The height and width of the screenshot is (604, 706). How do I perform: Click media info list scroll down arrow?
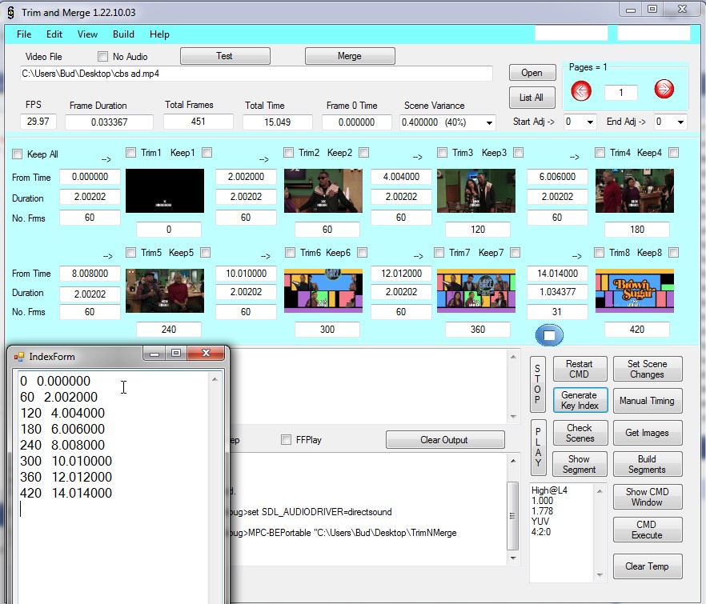[600, 574]
